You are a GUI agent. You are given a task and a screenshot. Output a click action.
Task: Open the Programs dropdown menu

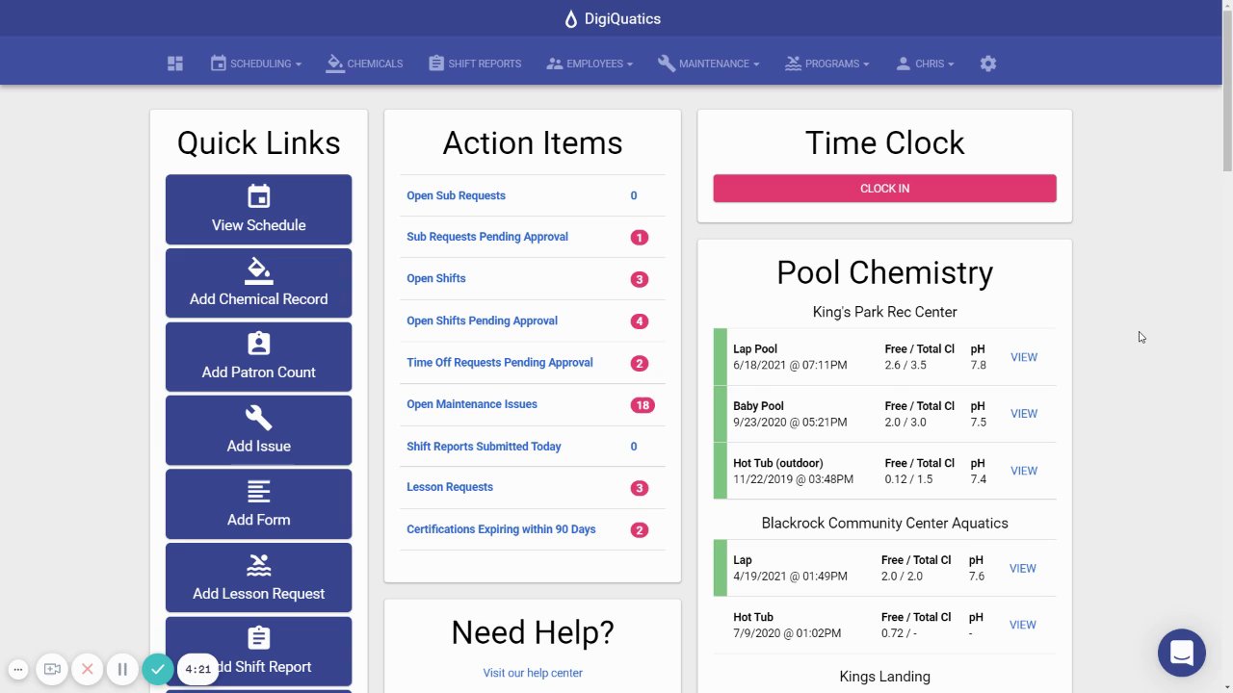827,64
